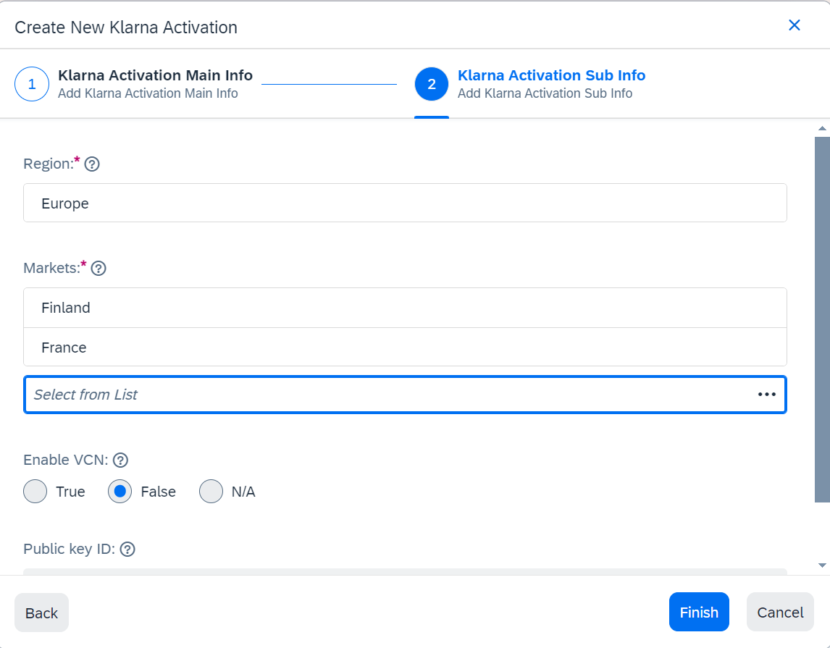Finish creating the Klarna activation
This screenshot has width=830, height=648.
[699, 612]
